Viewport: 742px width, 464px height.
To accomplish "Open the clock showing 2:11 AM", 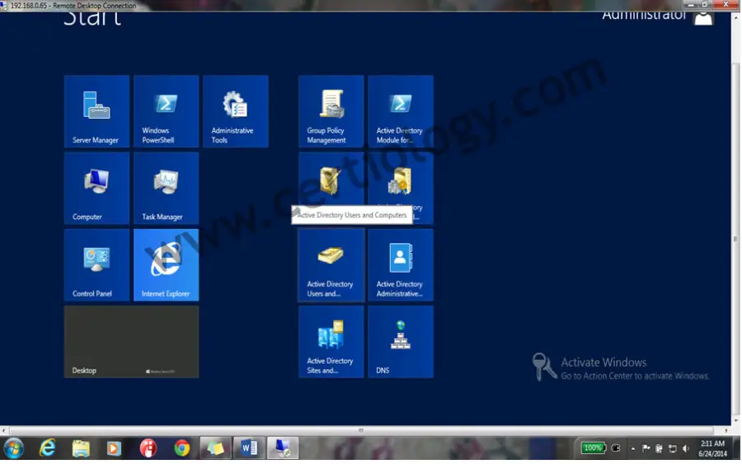I will click(712, 448).
